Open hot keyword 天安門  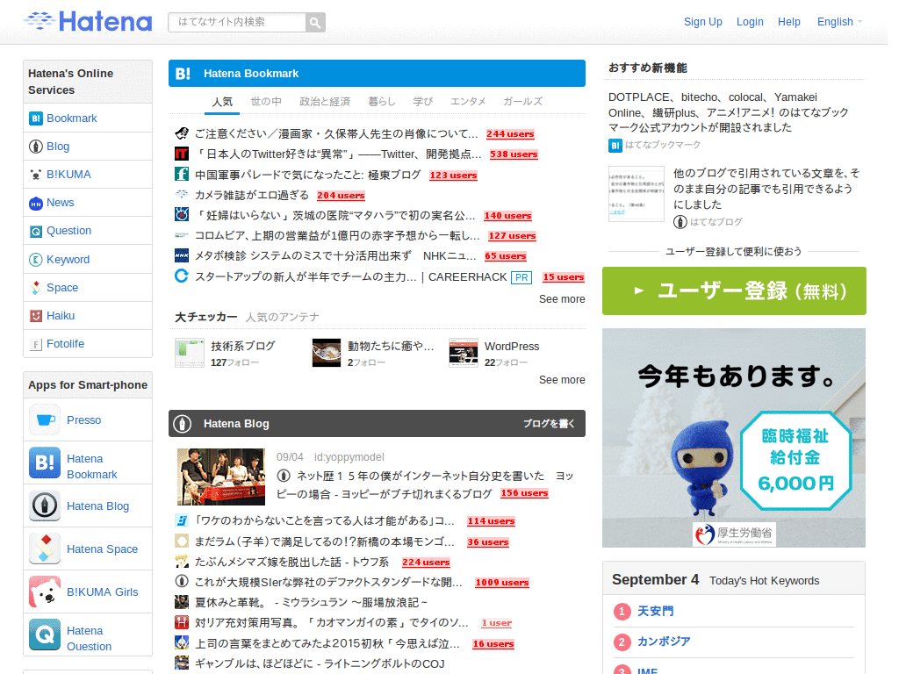click(x=655, y=612)
